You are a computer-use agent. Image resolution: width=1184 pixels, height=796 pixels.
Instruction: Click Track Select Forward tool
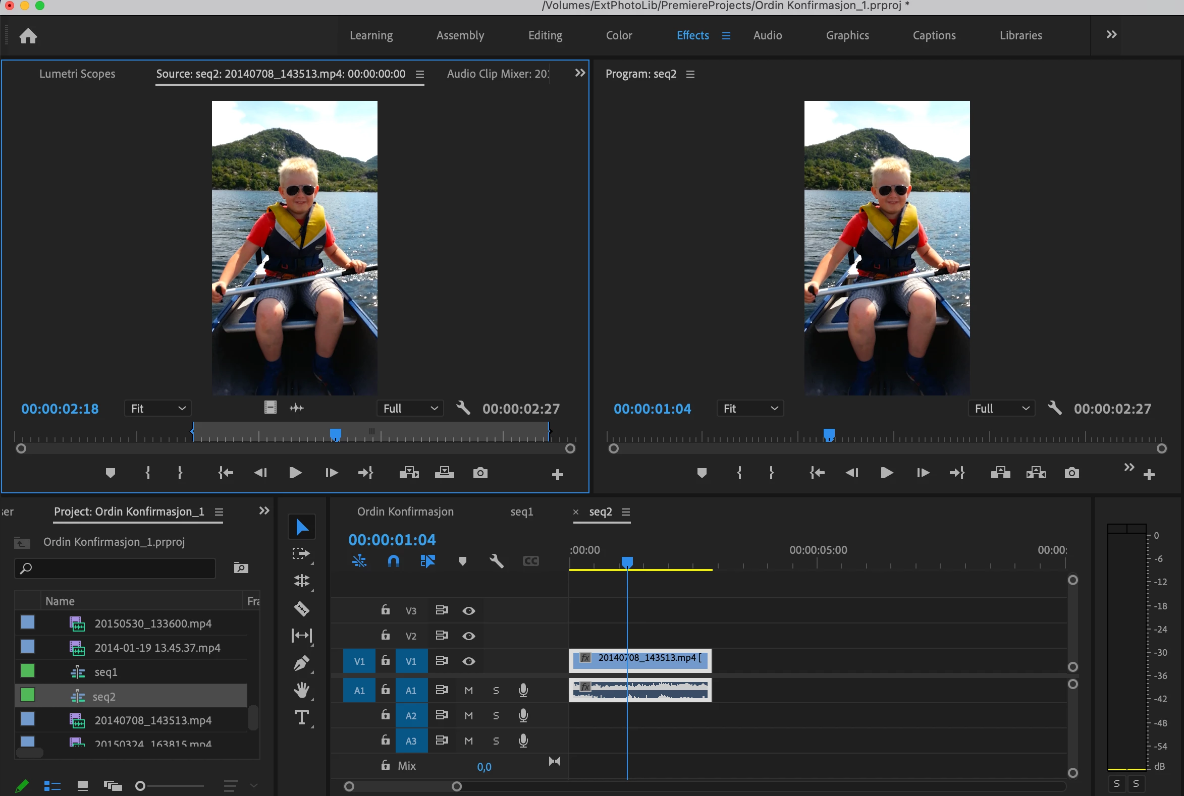(302, 553)
